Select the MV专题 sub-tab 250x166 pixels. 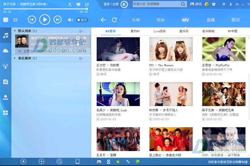(232, 31)
